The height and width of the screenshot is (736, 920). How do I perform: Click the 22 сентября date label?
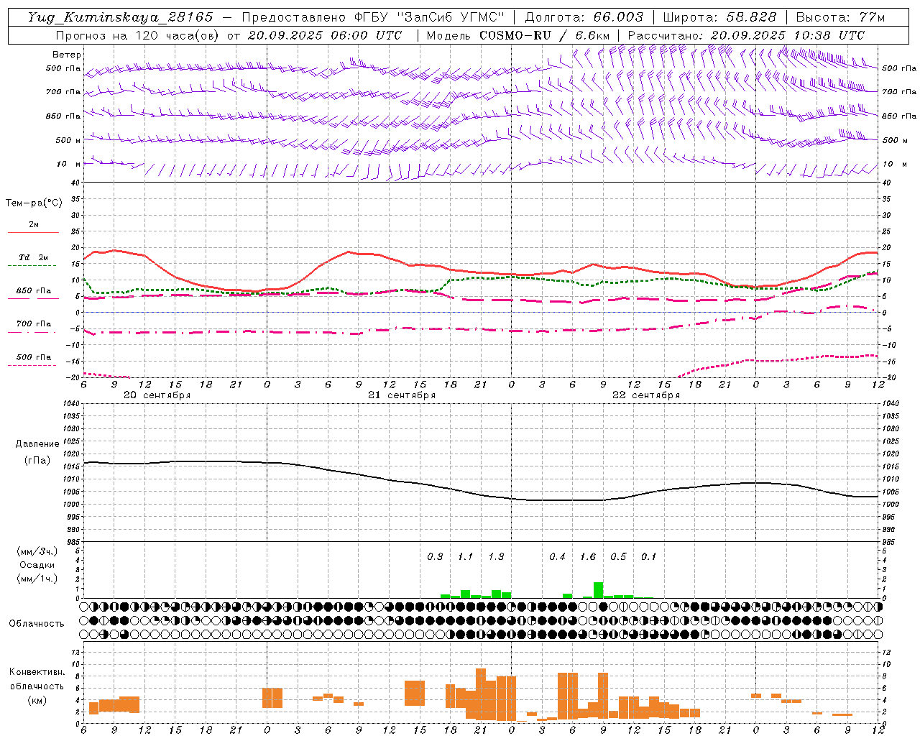tap(646, 395)
